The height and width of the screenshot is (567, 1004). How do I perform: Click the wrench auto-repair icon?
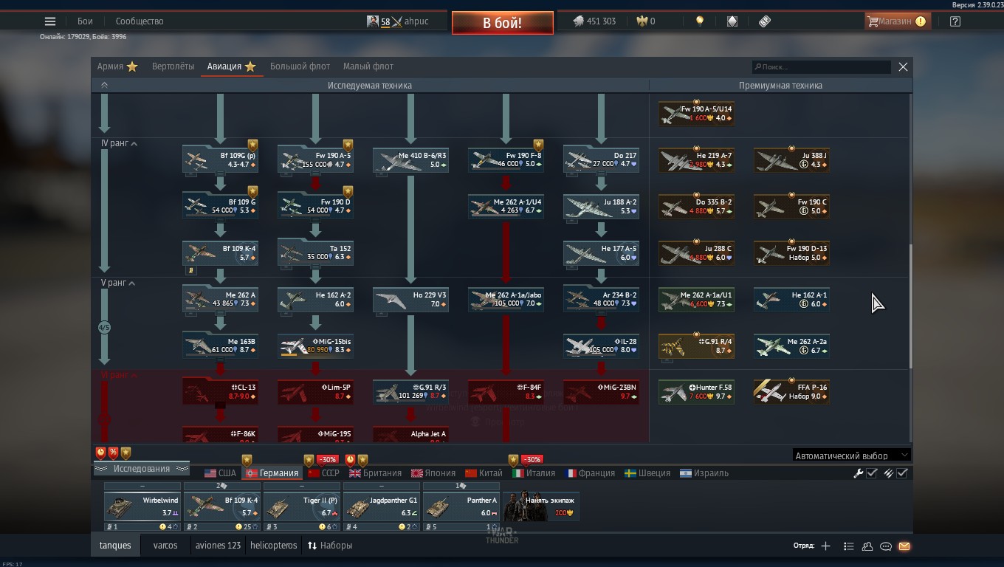tap(858, 473)
